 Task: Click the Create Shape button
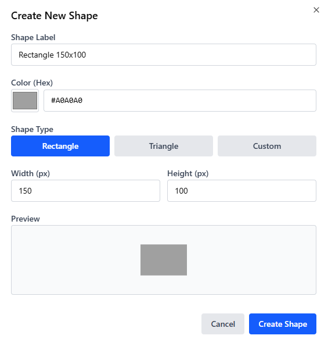[283, 324]
